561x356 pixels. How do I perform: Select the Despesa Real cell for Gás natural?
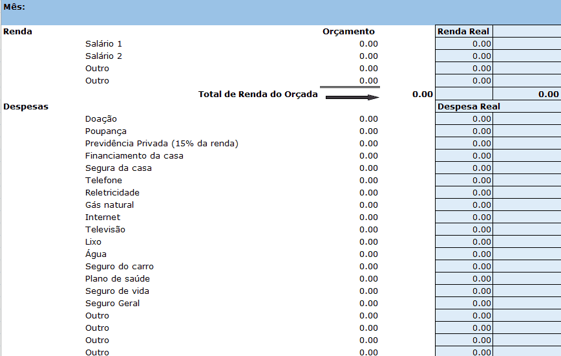tap(464, 205)
